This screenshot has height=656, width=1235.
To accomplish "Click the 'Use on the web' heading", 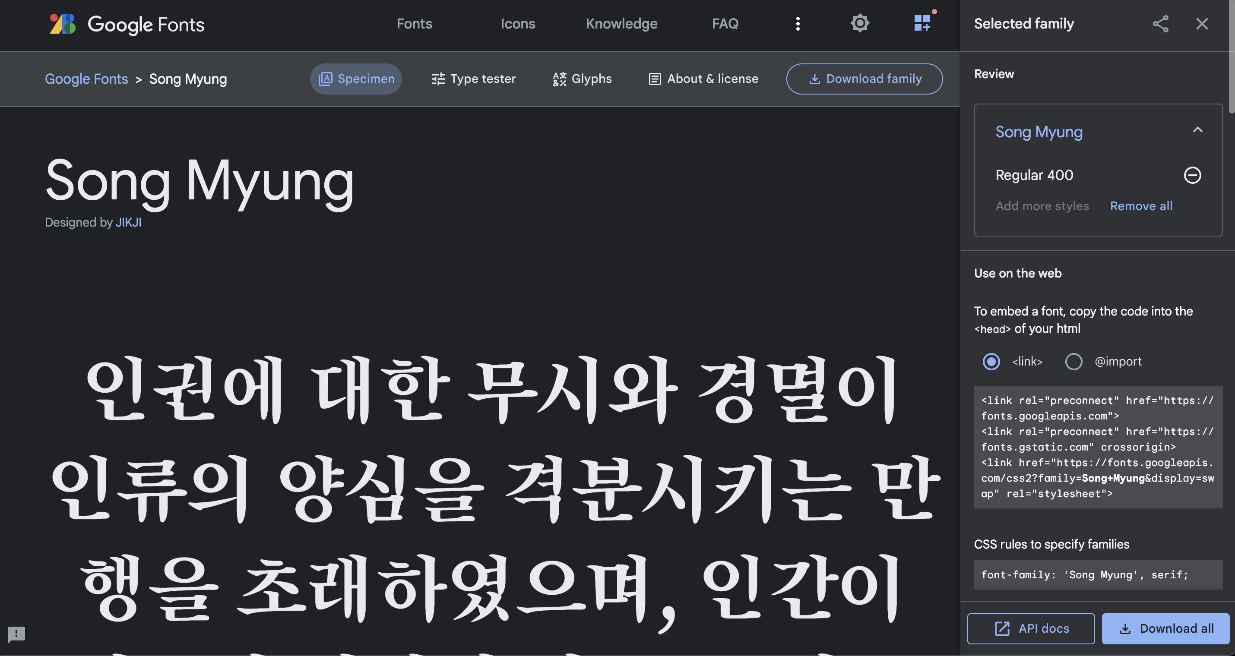I will (x=1018, y=273).
